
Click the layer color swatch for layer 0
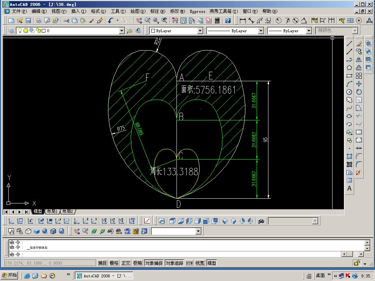pos(44,31)
